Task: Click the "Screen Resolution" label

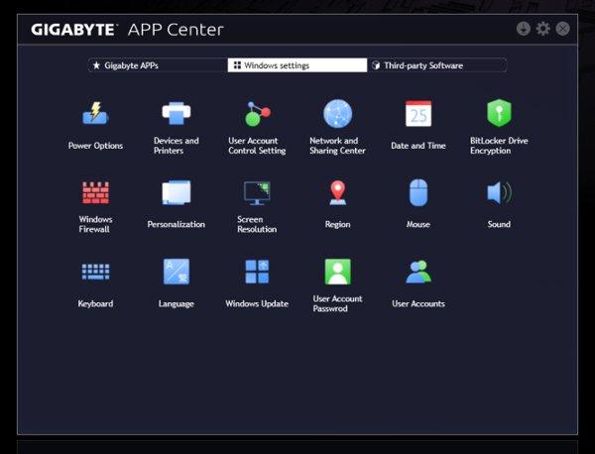Action: pyautogui.click(x=257, y=224)
